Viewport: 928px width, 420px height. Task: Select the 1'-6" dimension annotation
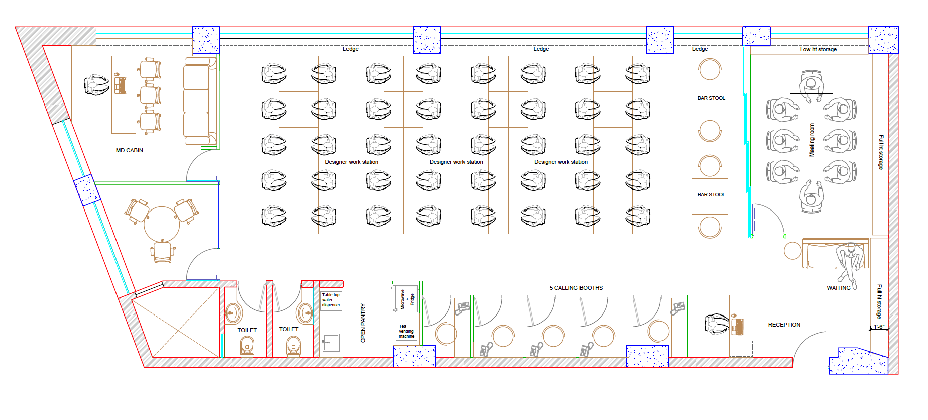click(879, 327)
